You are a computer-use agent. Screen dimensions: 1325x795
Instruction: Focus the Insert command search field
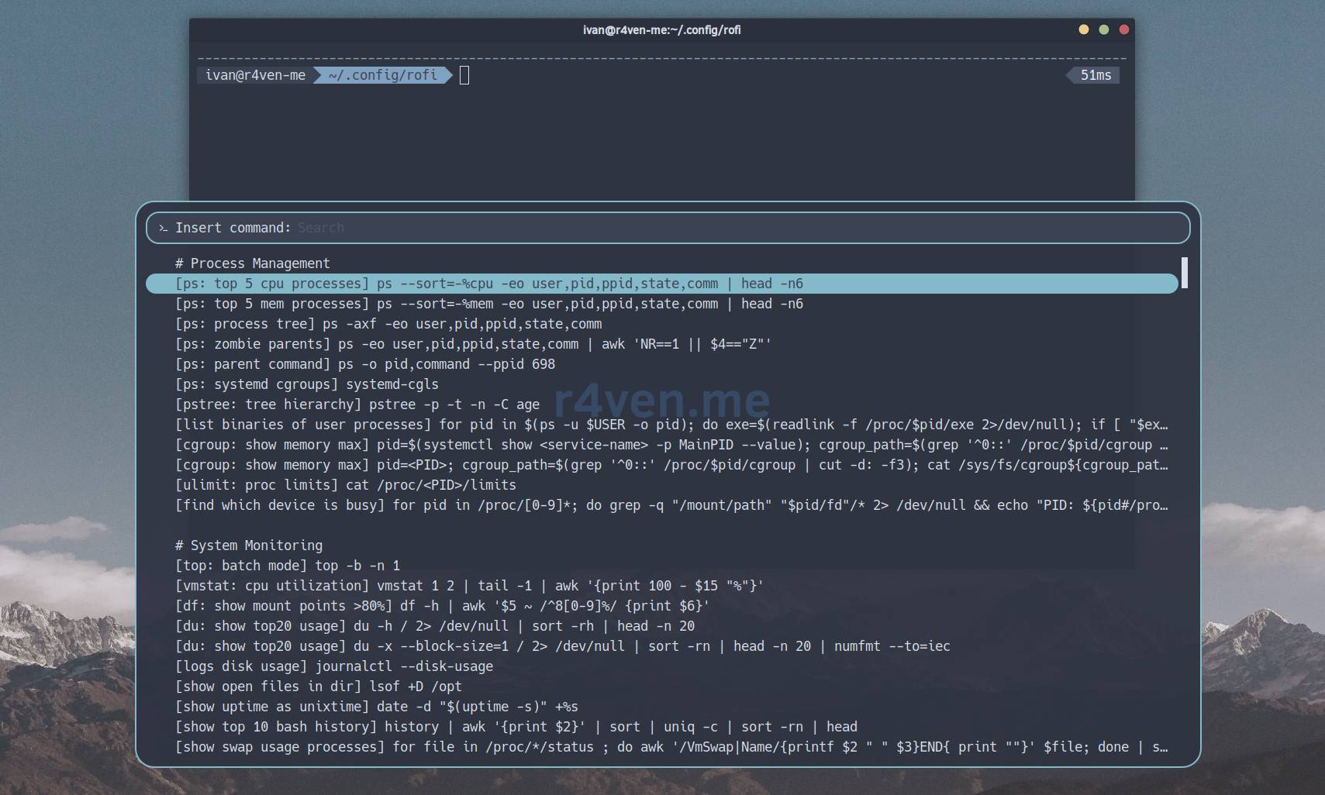coord(698,228)
